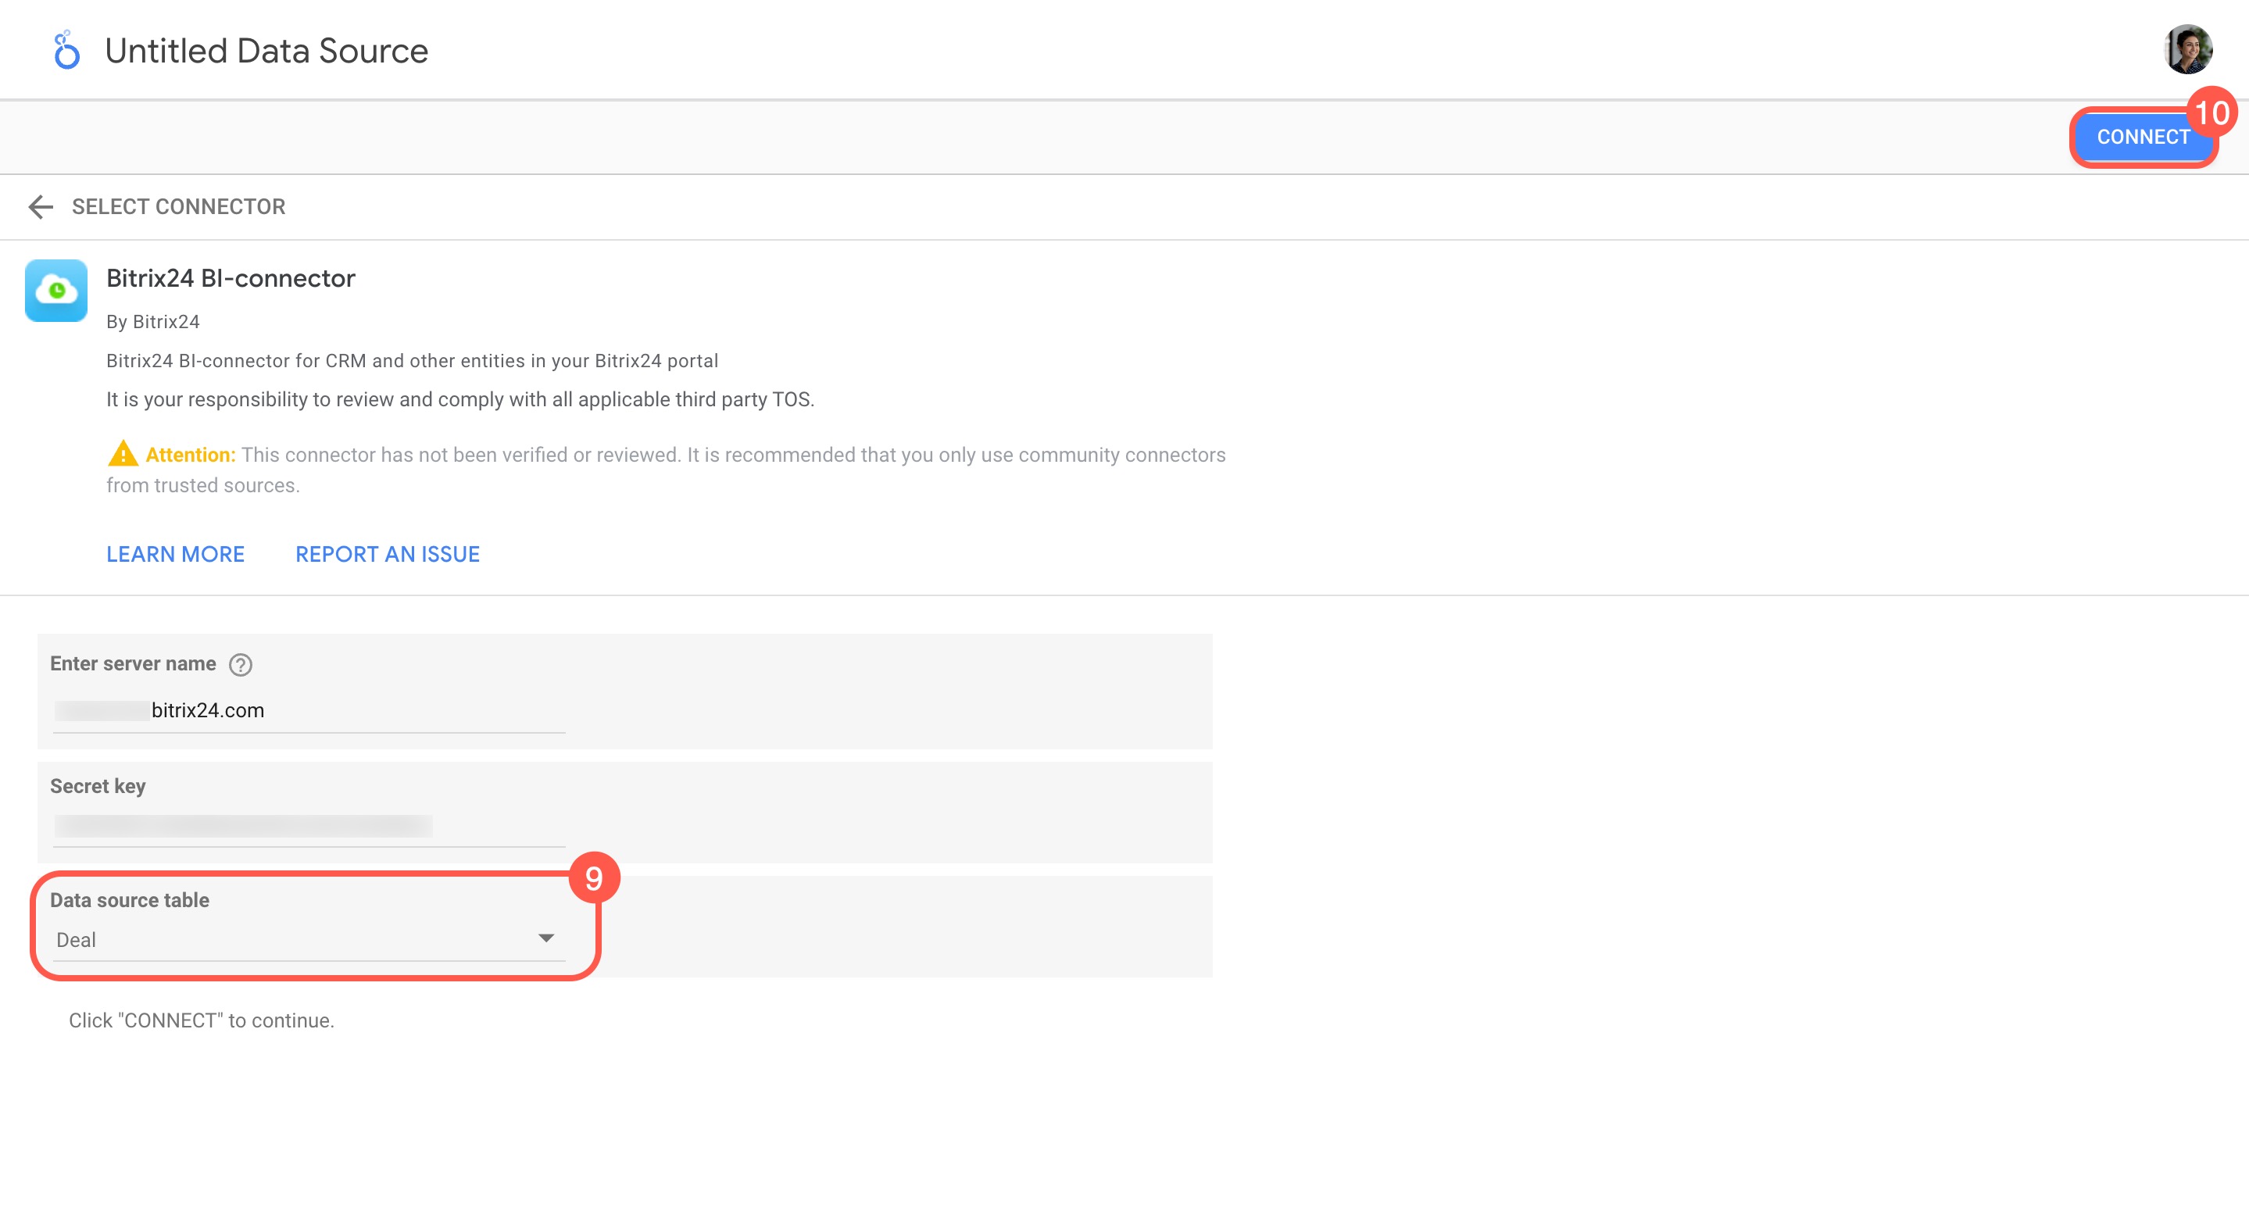Viewport: 2249px width, 1222px height.
Task: Click the By Bitrix24 author text
Action: 153,322
